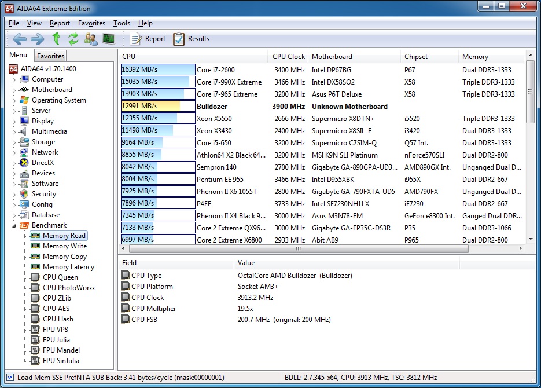Open the View menu
This screenshot has height=388, width=541.
34,23
